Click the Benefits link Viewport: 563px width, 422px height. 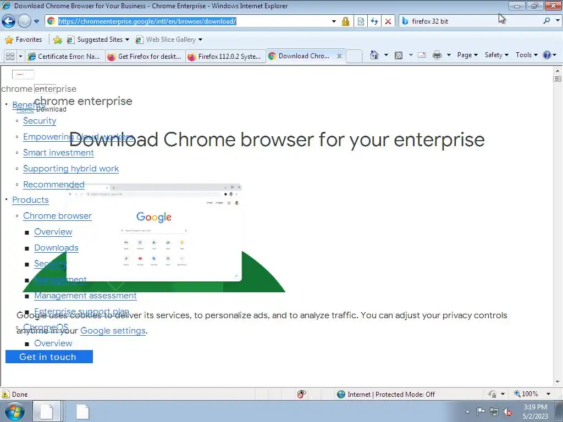point(29,105)
